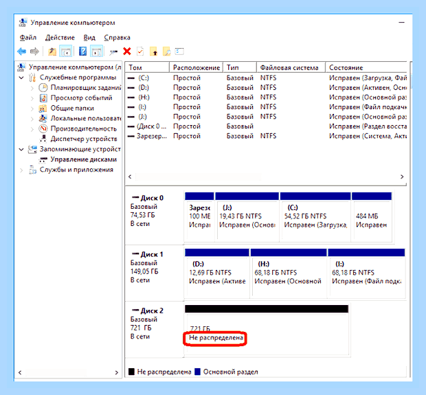
Task: Collapse the Служебные программы node
Action: [21, 78]
